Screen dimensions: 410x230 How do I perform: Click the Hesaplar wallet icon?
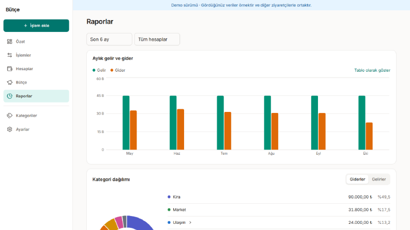(10, 69)
